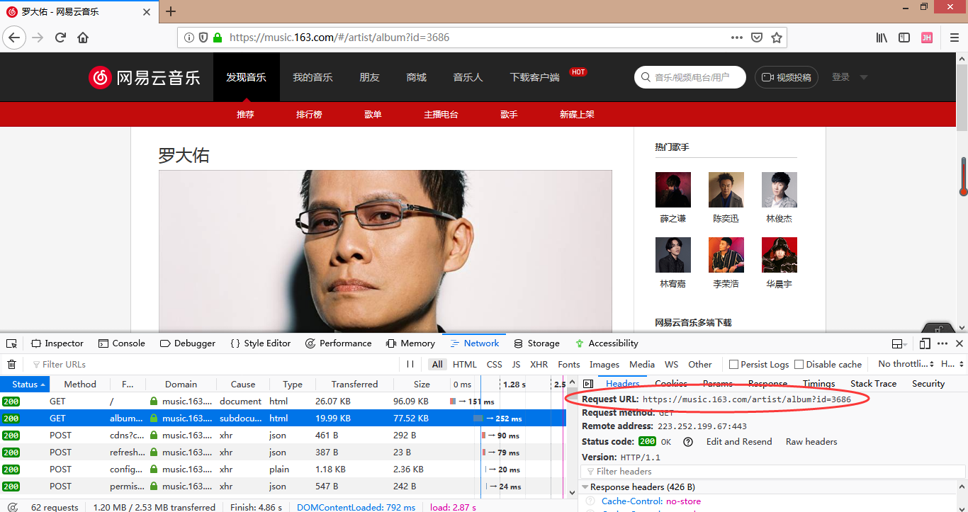Open help for status code 200
This screenshot has height=512, width=968.
point(687,442)
